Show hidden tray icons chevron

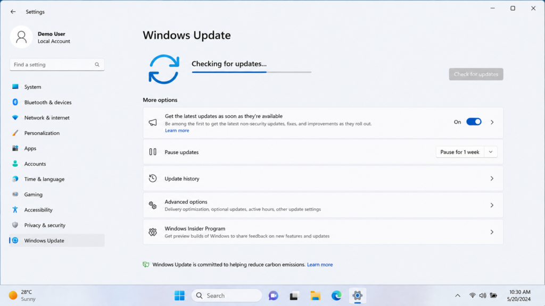tap(458, 295)
